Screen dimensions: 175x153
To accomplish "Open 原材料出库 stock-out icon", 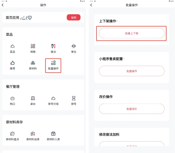I will click(x=33, y=134).
